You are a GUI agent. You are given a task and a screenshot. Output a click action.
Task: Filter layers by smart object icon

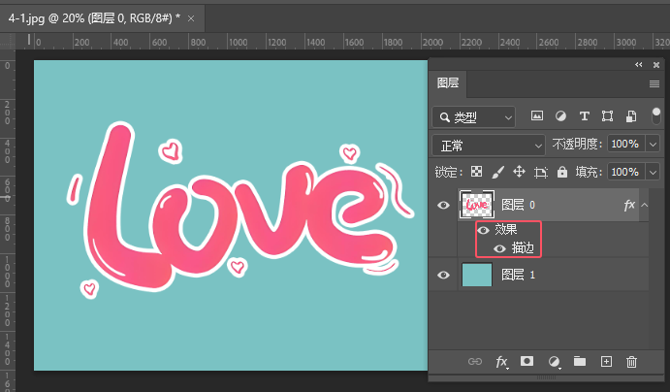point(631,116)
